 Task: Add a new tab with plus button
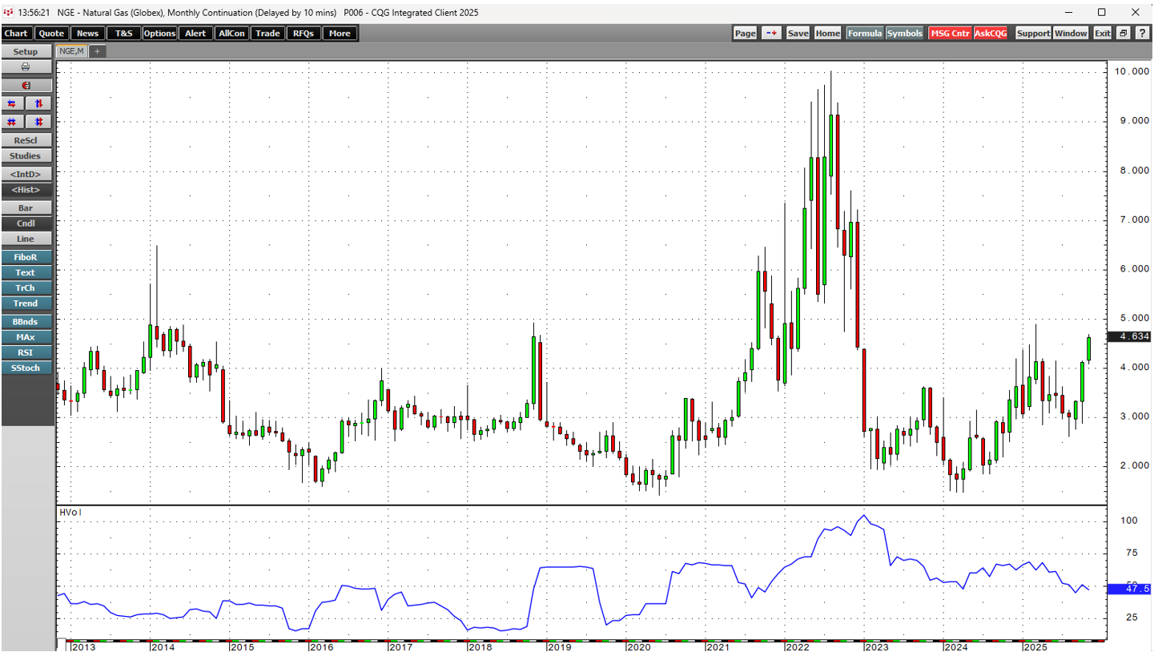(x=97, y=51)
